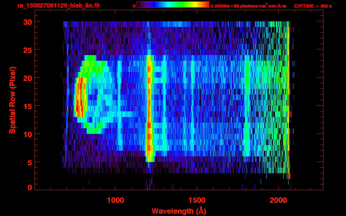Click the filename ra_150827081120_hisb_lin.fit title
The height and width of the screenshot is (216, 346).
click(x=58, y=6)
